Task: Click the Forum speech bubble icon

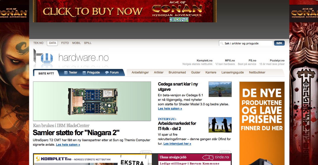Action: tap(107, 73)
